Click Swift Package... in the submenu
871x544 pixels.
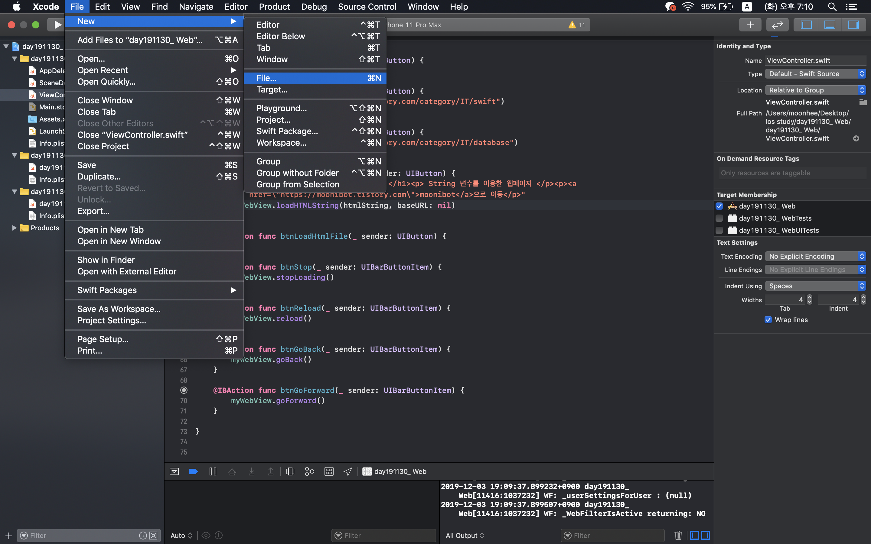(287, 131)
